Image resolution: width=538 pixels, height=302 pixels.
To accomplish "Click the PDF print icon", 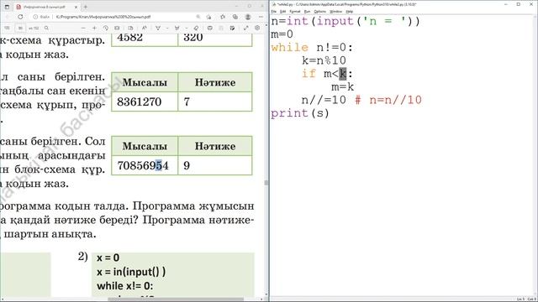I will pos(209,28).
